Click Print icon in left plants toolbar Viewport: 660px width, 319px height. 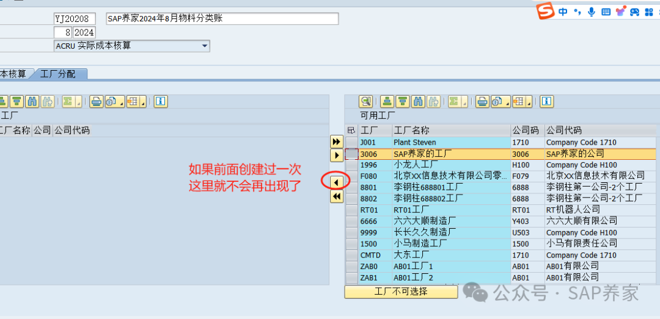(97, 101)
